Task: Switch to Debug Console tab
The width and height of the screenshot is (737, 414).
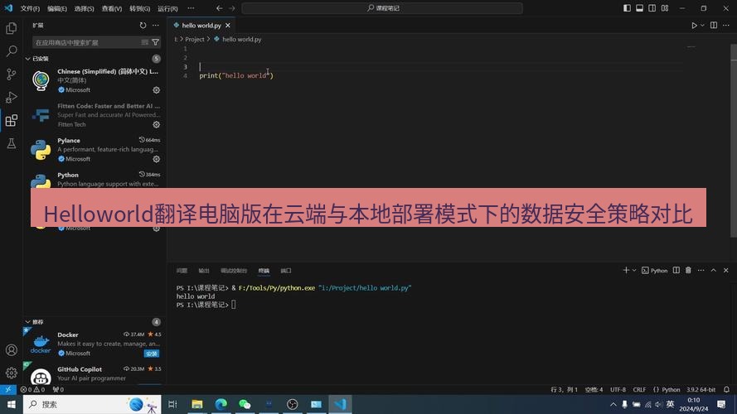Action: click(x=234, y=271)
